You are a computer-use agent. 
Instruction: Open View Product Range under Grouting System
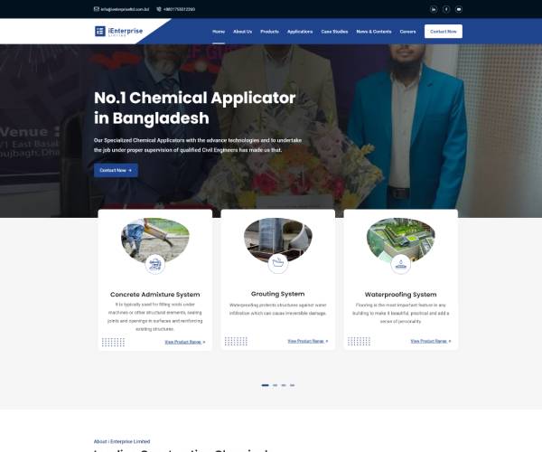(x=308, y=342)
